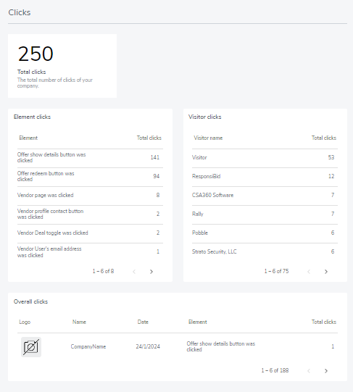This screenshot has height=392, width=353.
Task: Click the Name column header in Overall clicks
Action: [x=79, y=322]
